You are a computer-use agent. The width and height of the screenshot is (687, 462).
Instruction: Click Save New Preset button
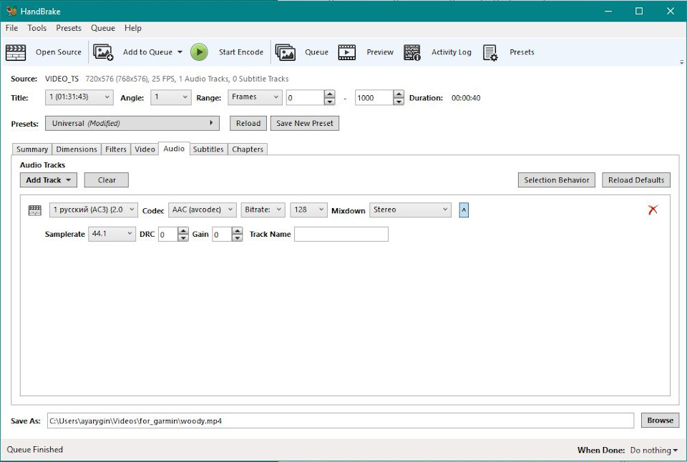pyautogui.click(x=305, y=124)
